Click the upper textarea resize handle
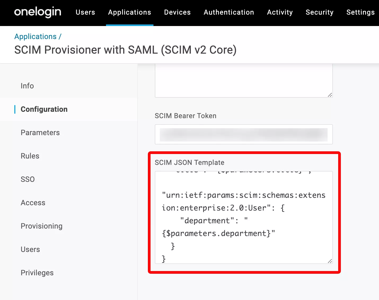The width and height of the screenshot is (379, 300). click(330, 95)
